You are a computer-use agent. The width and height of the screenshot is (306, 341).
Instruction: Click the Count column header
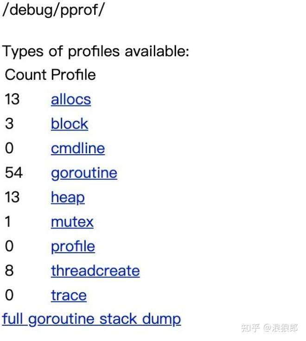click(25, 75)
